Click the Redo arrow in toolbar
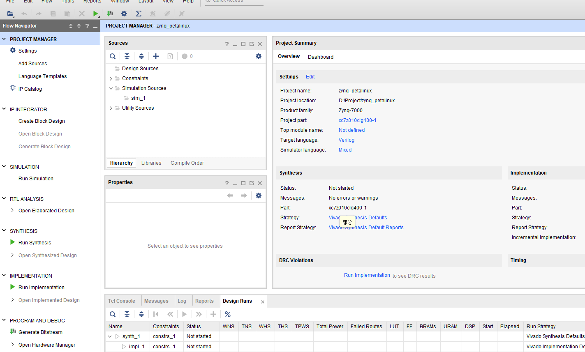 [38, 14]
